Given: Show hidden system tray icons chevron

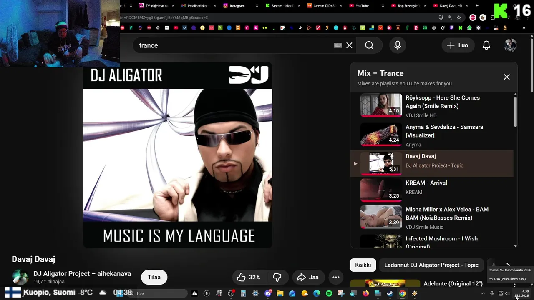Looking at the screenshot, I should 484,293.
